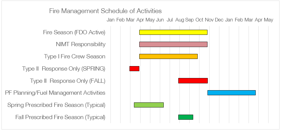Select the blue PF Planning bar

[231, 93]
